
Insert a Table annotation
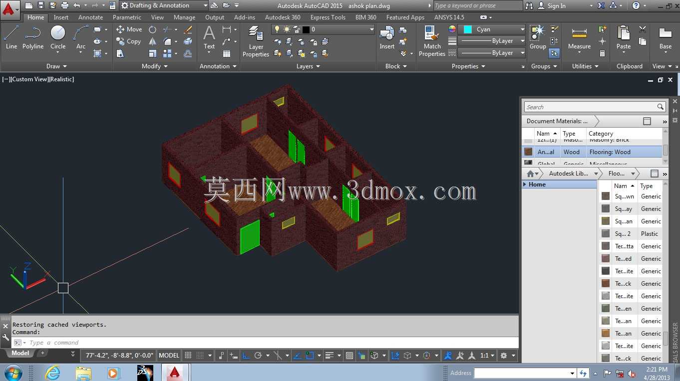tap(227, 53)
